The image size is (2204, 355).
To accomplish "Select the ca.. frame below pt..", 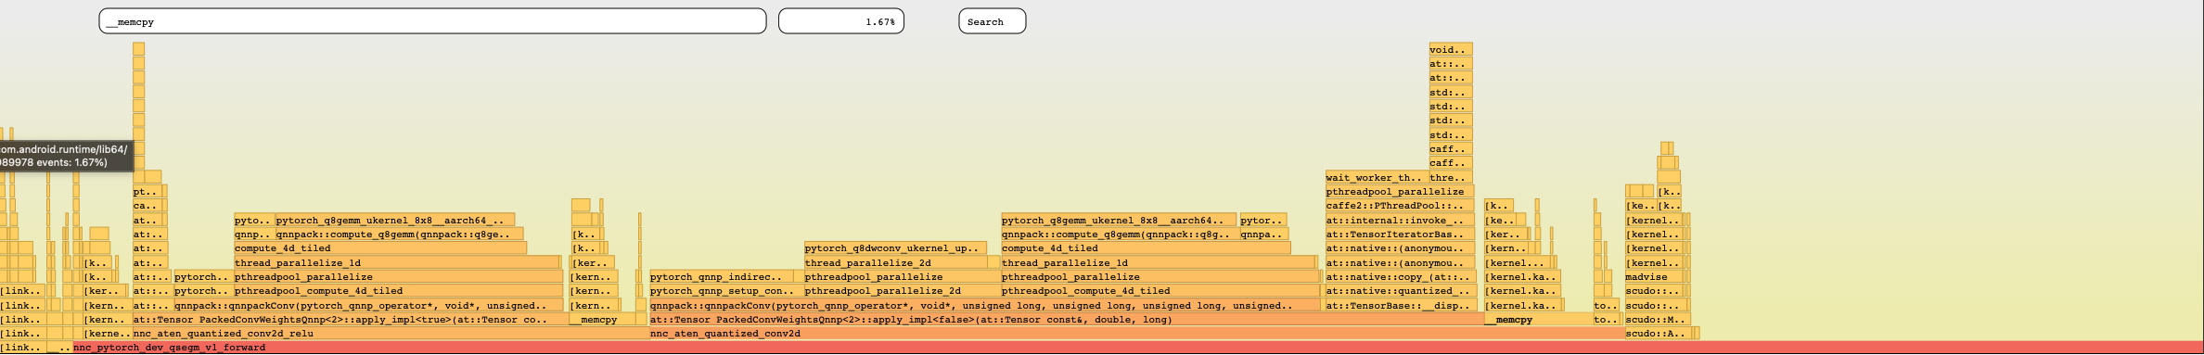I will tap(147, 206).
